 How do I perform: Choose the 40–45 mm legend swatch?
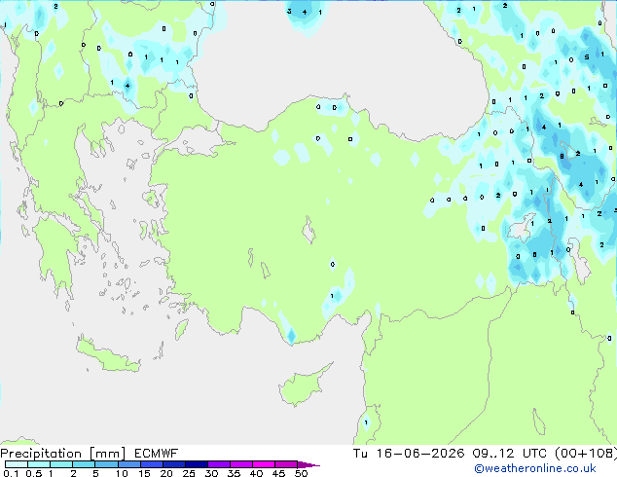264,464
